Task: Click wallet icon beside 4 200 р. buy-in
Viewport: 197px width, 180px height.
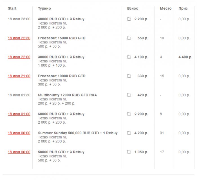Action: (129, 133)
